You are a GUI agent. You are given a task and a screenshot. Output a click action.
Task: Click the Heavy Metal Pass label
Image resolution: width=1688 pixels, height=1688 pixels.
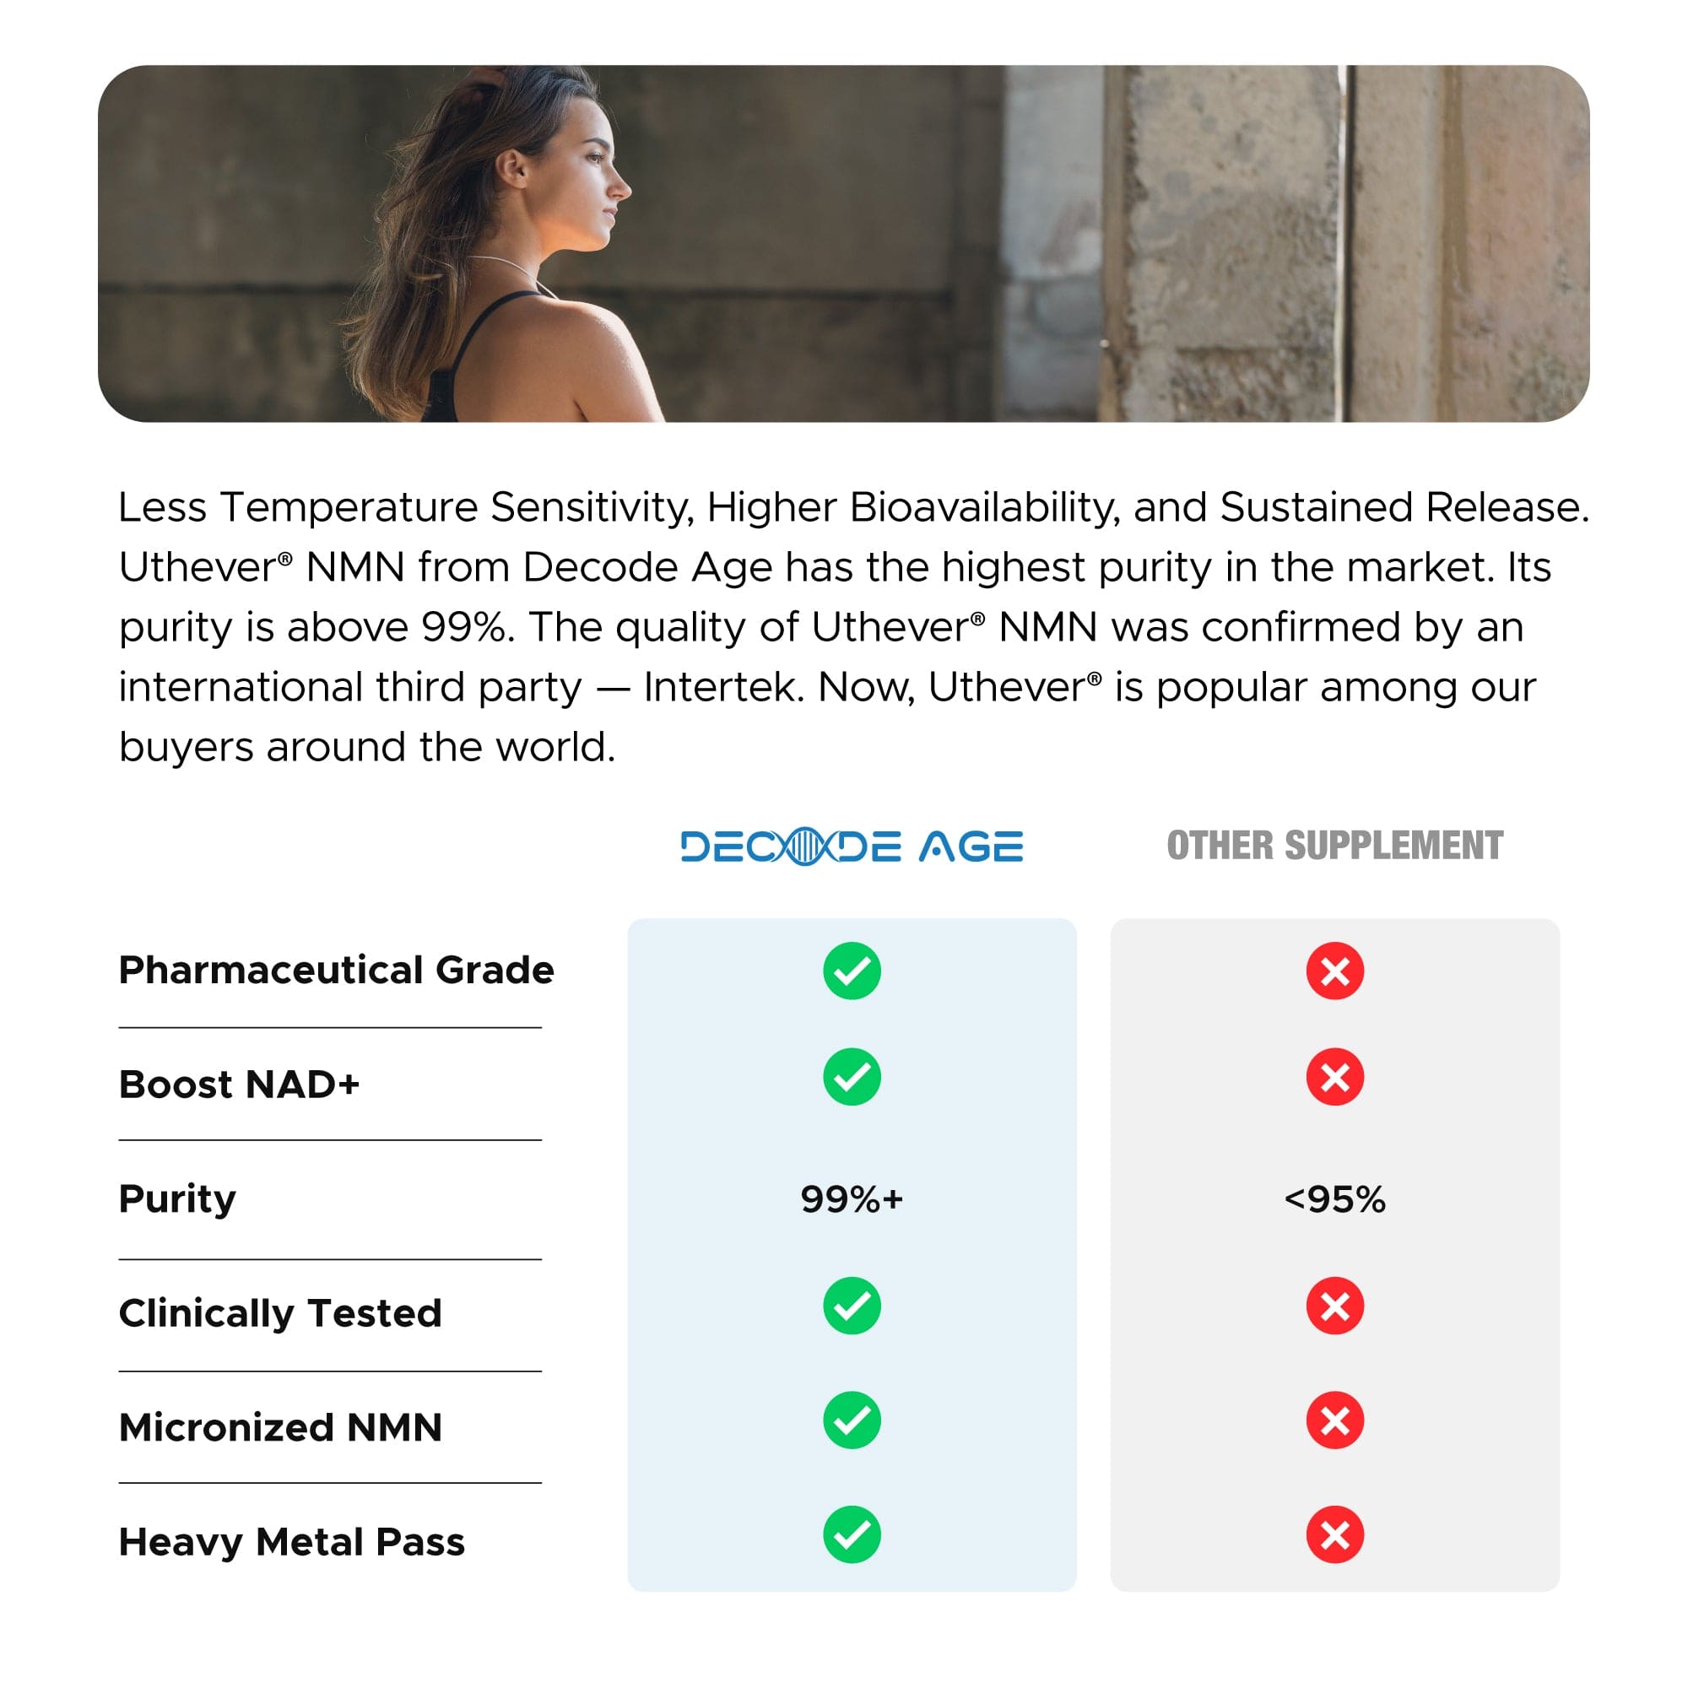(x=292, y=1542)
